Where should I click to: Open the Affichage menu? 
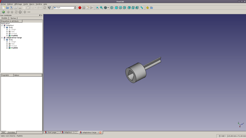18,4
